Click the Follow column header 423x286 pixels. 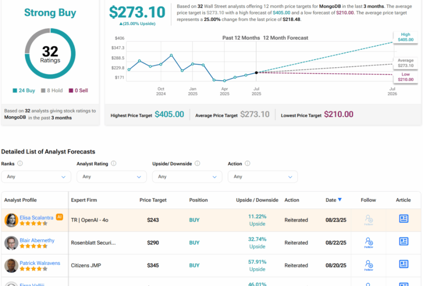[368, 200]
